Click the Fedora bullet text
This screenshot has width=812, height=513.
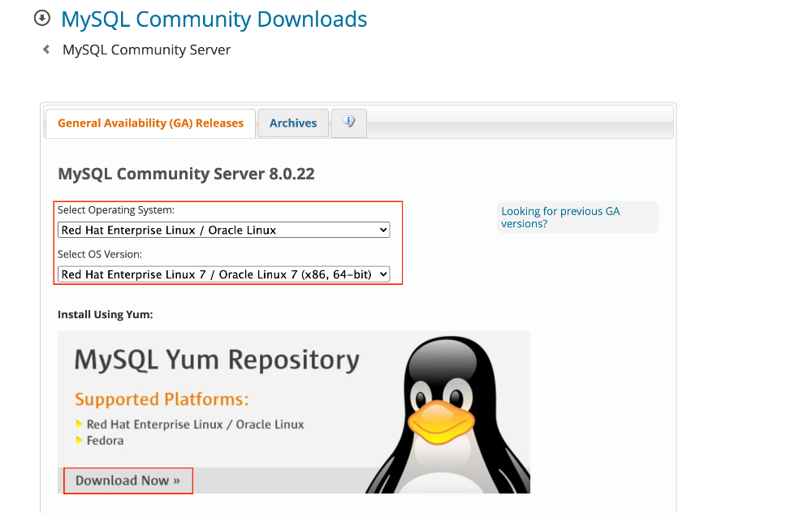tap(105, 441)
